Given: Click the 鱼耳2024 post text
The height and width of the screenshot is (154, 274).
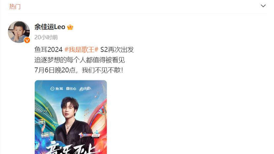Looking at the screenshot, I should pyautogui.click(x=48, y=49).
